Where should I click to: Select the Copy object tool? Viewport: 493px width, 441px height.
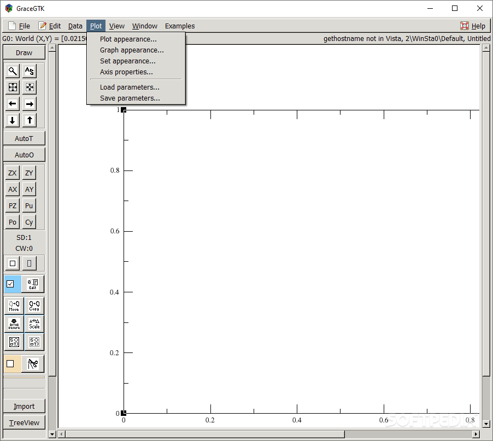coord(34,306)
